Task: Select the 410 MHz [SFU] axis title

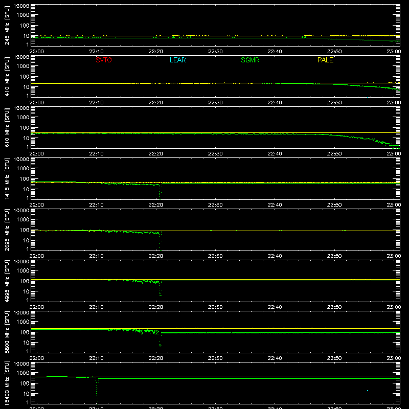Action: tap(7, 76)
